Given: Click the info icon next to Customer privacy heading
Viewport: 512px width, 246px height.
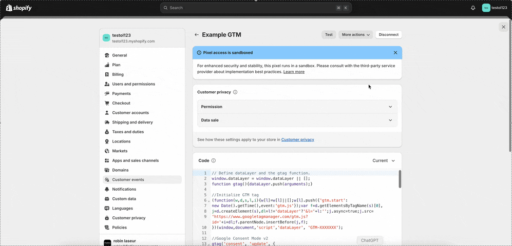Looking at the screenshot, I should (235, 92).
